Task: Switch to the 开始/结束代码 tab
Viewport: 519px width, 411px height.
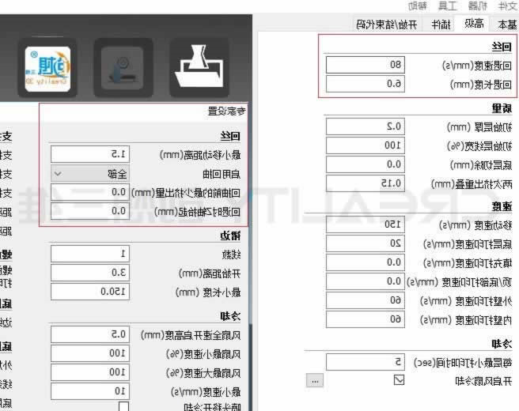Action: click(386, 25)
